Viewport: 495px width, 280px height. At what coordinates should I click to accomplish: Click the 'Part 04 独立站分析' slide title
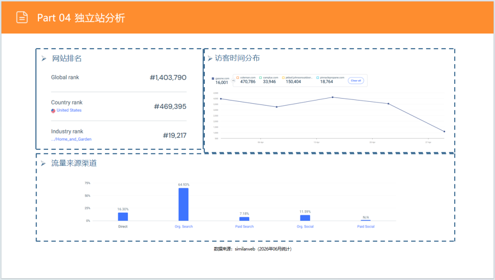(81, 18)
